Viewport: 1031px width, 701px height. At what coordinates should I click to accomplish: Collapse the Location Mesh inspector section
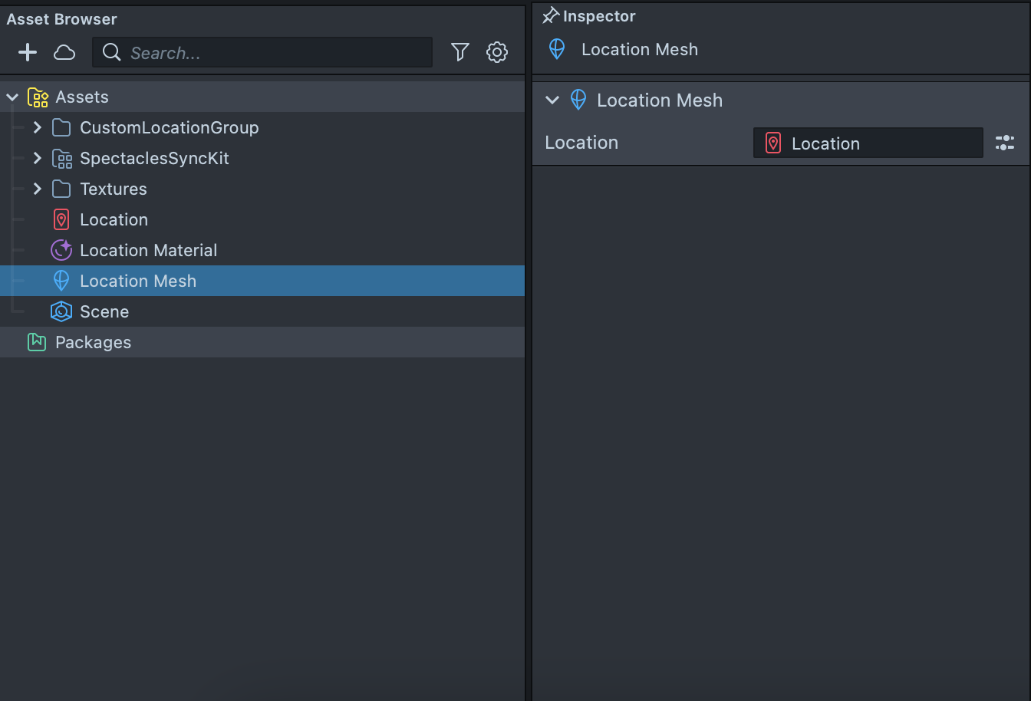[552, 100]
